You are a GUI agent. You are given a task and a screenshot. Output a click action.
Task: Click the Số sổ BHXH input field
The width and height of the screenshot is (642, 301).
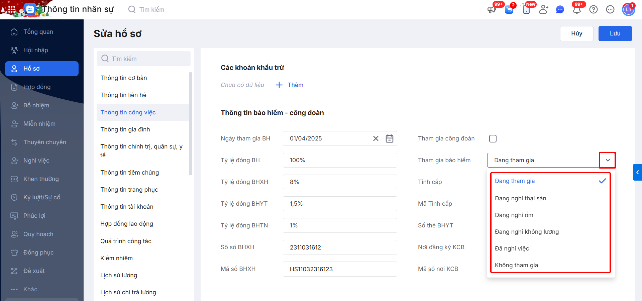(340, 247)
